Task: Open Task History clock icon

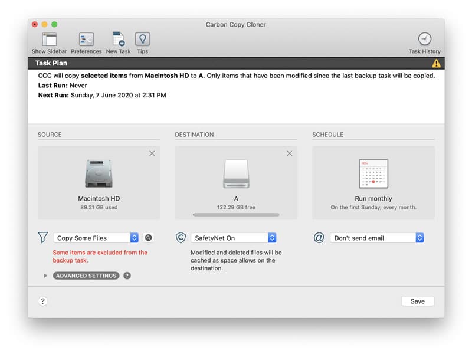Action: pos(424,39)
